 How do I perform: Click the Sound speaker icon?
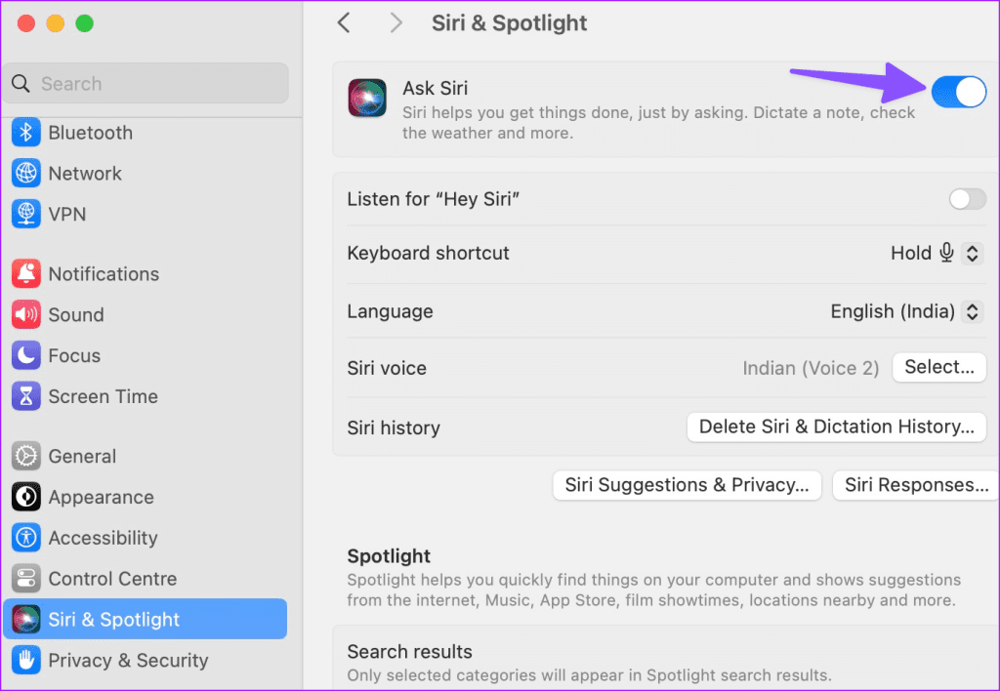(x=26, y=315)
